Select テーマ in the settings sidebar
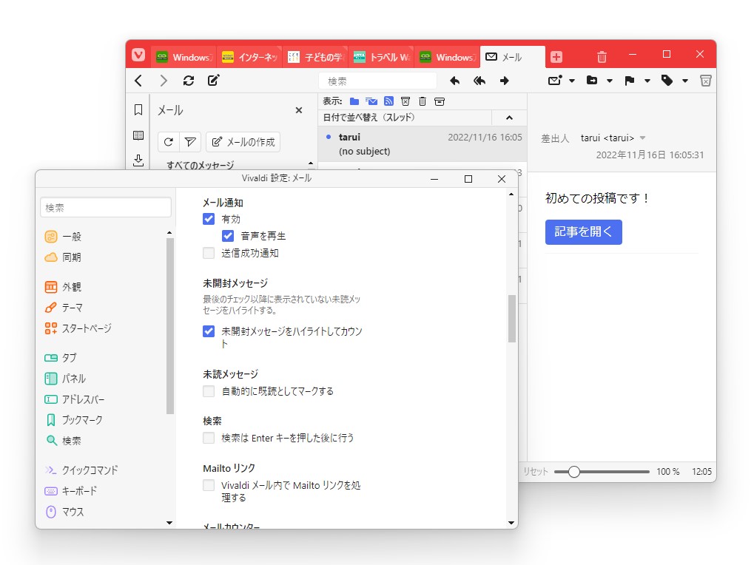The width and height of the screenshot is (754, 565). click(74, 308)
